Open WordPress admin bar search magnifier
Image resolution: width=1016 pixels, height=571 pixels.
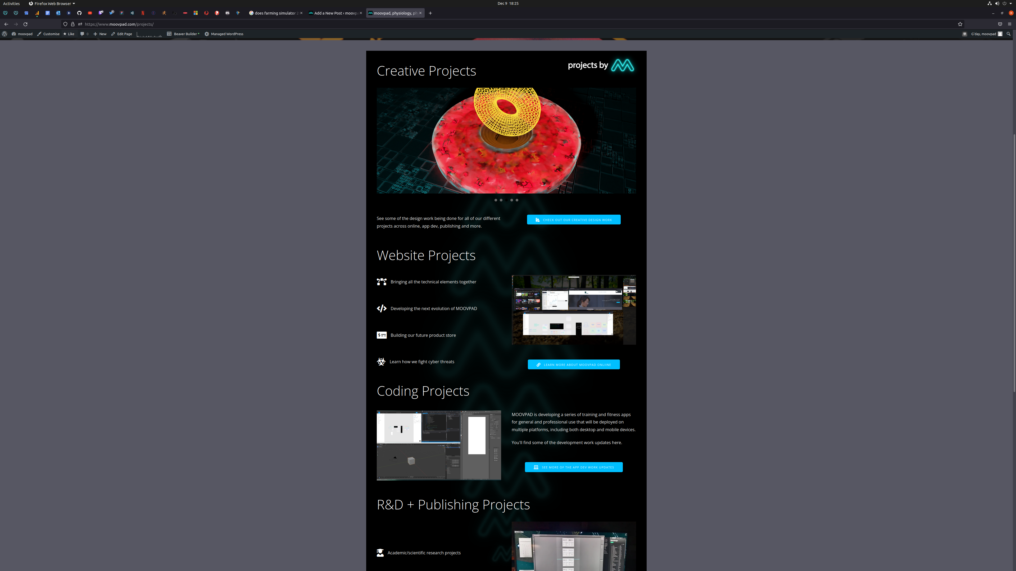(x=1009, y=34)
